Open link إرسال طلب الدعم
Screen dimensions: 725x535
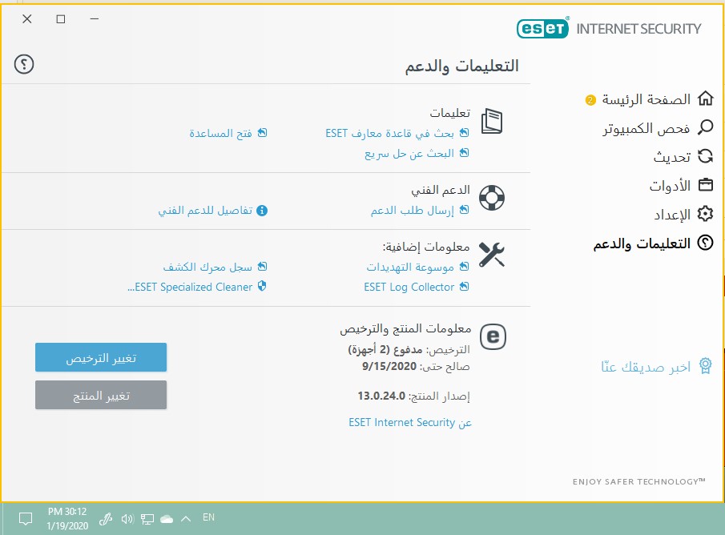[412, 211]
